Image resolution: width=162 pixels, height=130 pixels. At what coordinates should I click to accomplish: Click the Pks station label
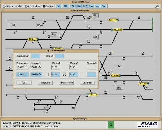pyautogui.click(x=54, y=34)
